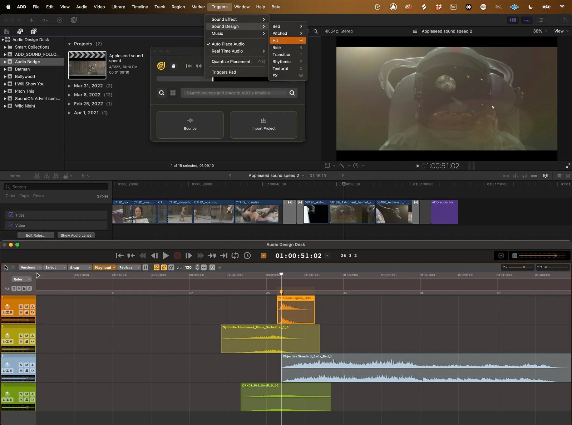Mute track 2 with M button
572x425 pixels.
tap(26, 336)
